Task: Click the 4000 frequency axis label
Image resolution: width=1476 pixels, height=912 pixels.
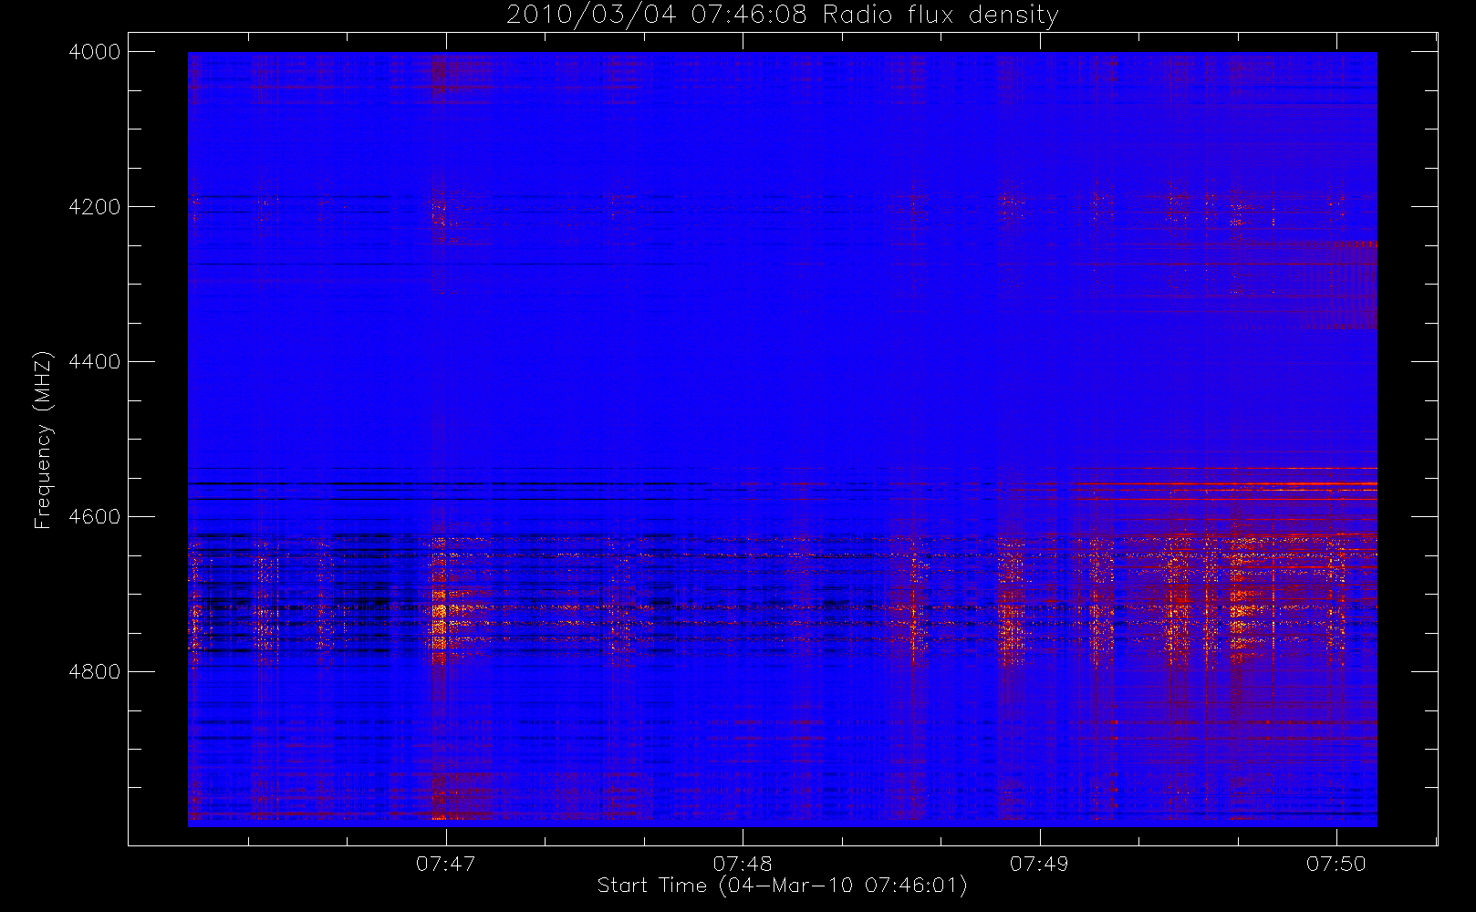Action: [95, 52]
